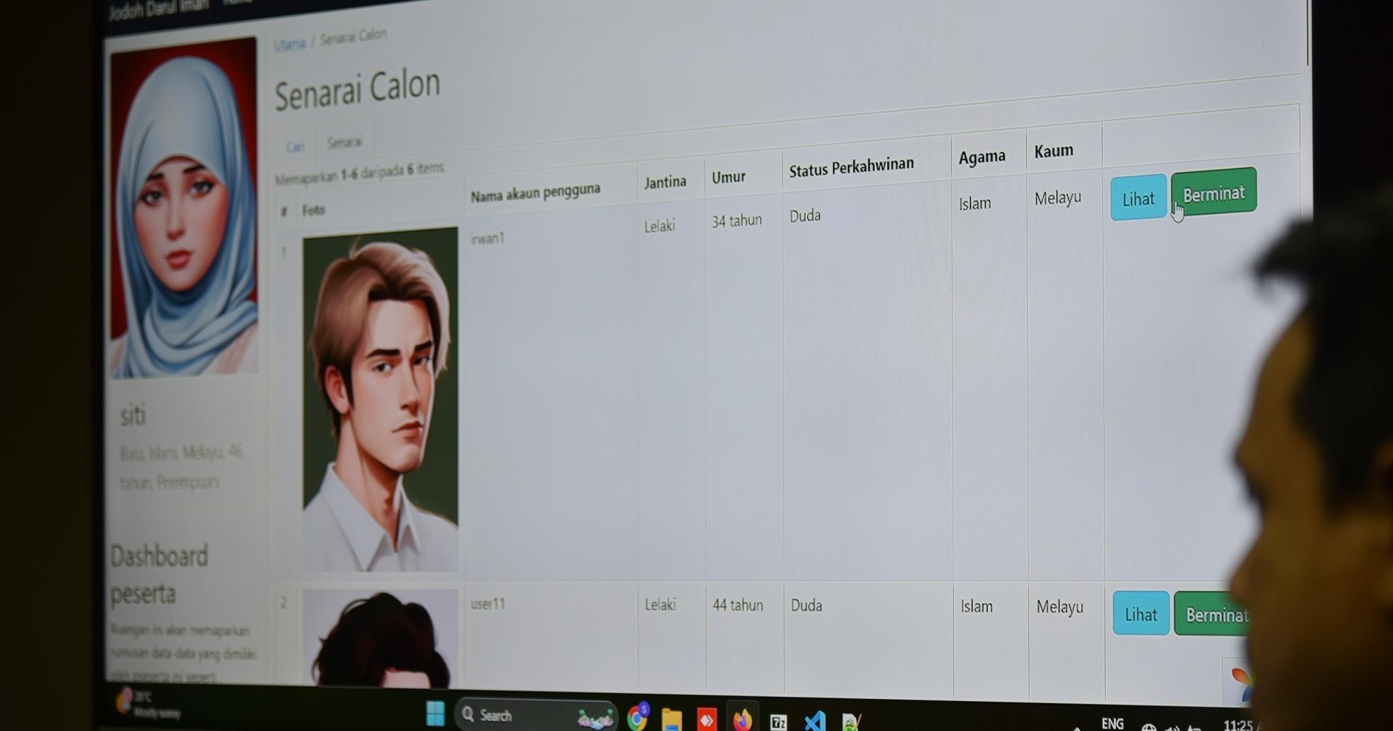The height and width of the screenshot is (731, 1393).
Task: Click Berminat for irwan1
Action: point(1214,193)
